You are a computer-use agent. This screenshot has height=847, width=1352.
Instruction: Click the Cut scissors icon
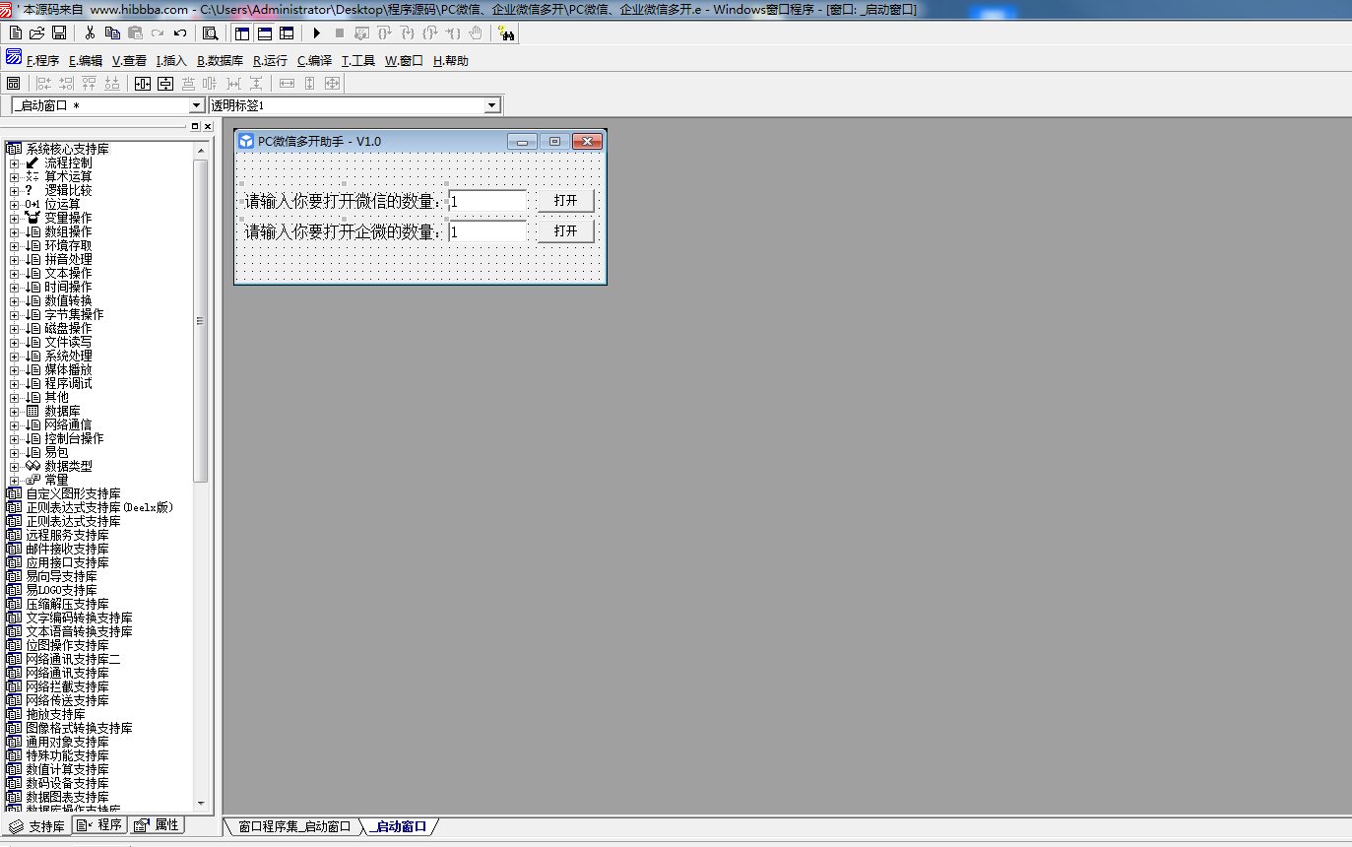point(90,33)
